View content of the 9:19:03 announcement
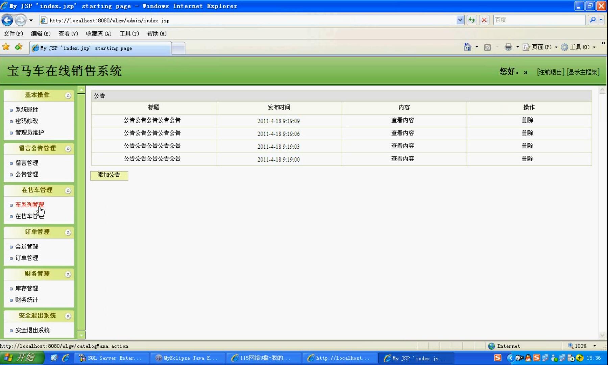 tap(403, 146)
